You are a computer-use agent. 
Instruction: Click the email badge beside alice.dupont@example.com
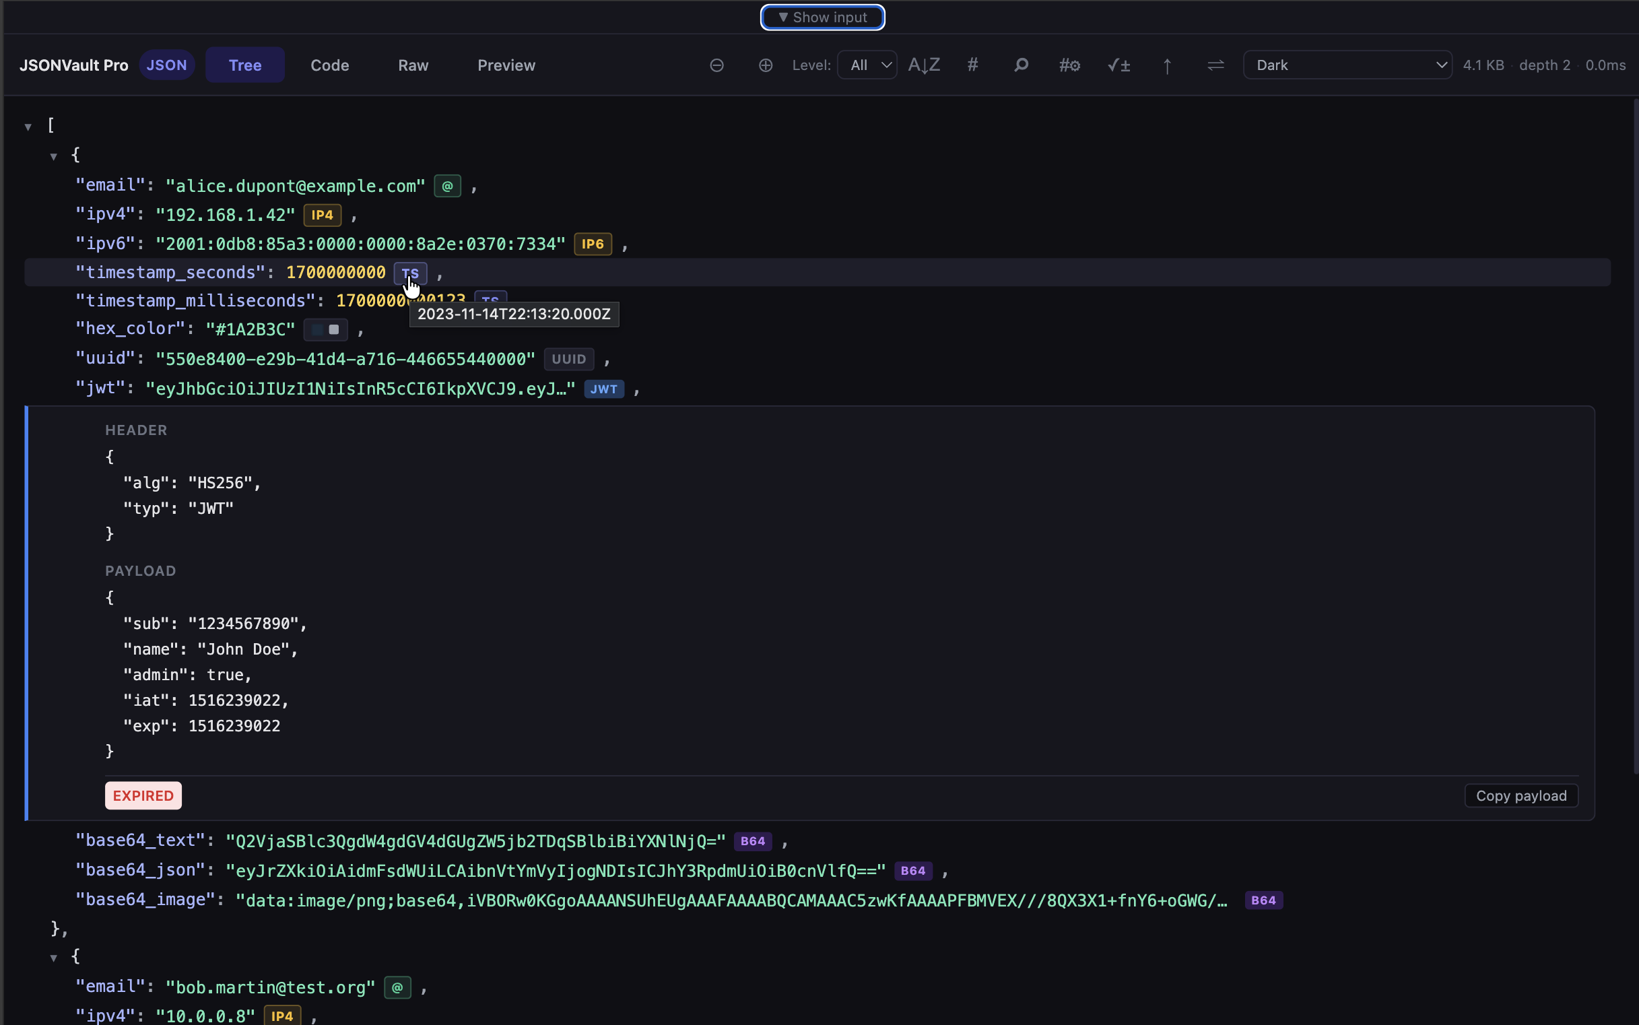(446, 185)
